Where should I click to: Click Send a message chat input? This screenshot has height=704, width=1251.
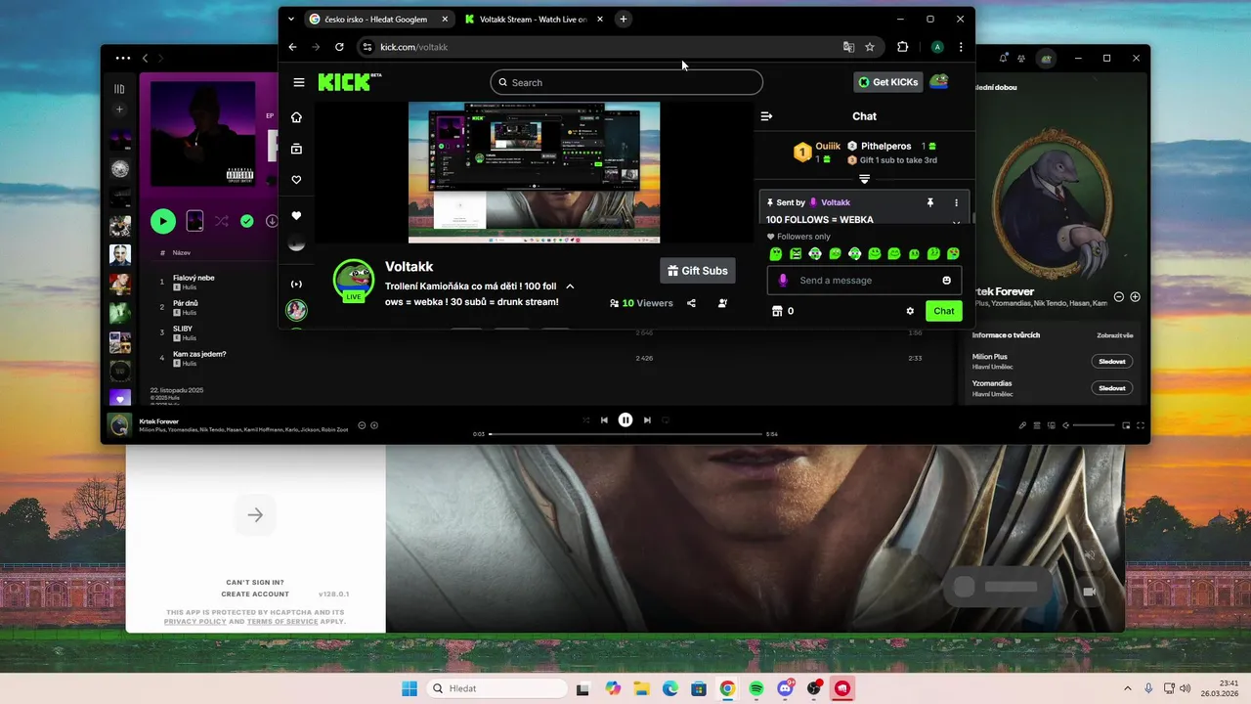(x=864, y=281)
